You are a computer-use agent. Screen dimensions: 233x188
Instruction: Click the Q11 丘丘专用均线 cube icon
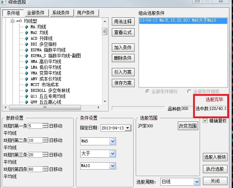pos(26,97)
